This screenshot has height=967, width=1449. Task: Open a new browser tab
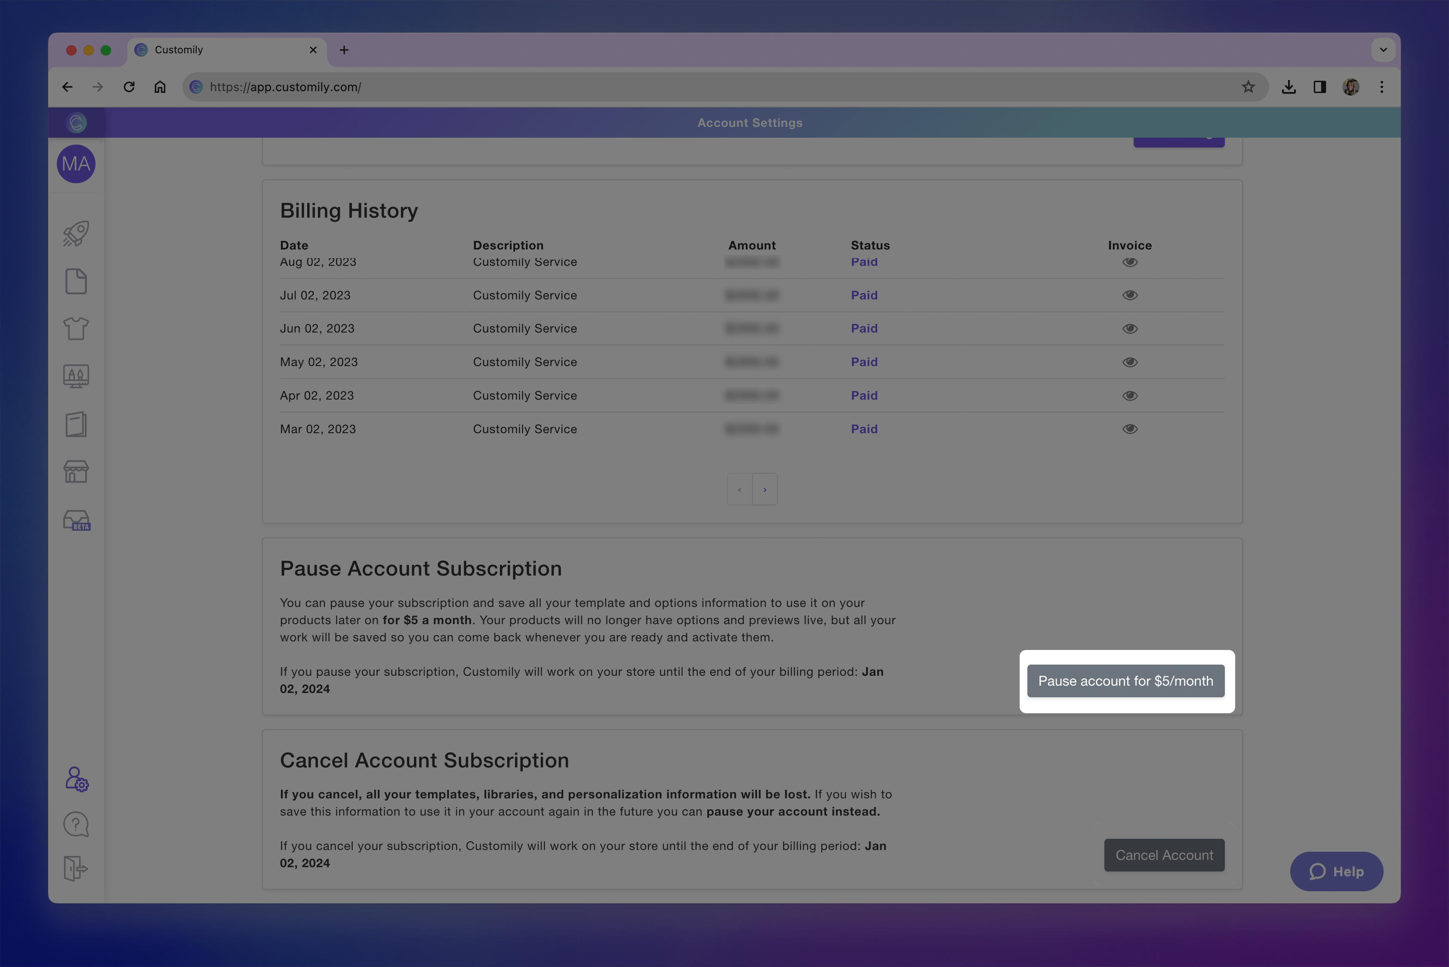[344, 50]
